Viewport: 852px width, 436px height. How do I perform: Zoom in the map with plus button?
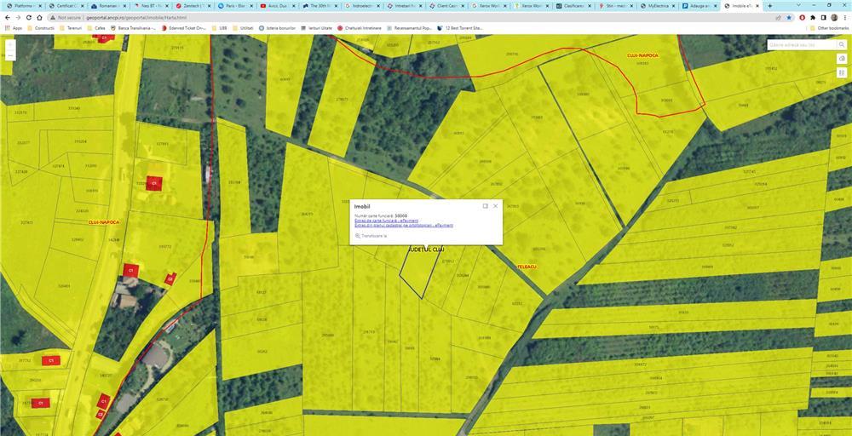point(10,45)
